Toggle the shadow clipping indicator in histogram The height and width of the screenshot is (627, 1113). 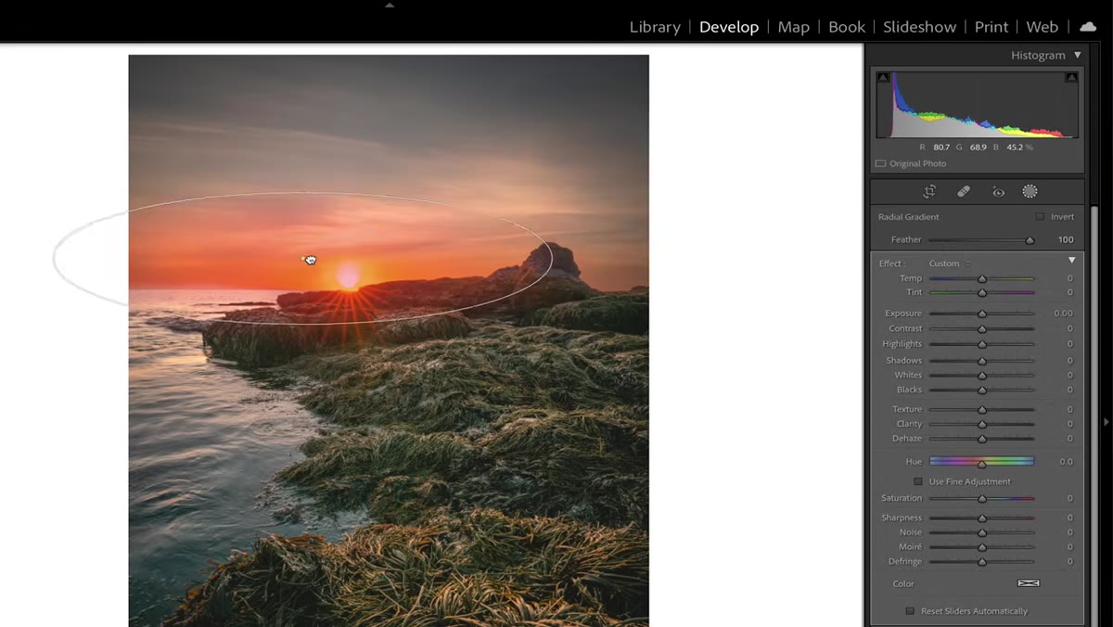pyautogui.click(x=883, y=78)
